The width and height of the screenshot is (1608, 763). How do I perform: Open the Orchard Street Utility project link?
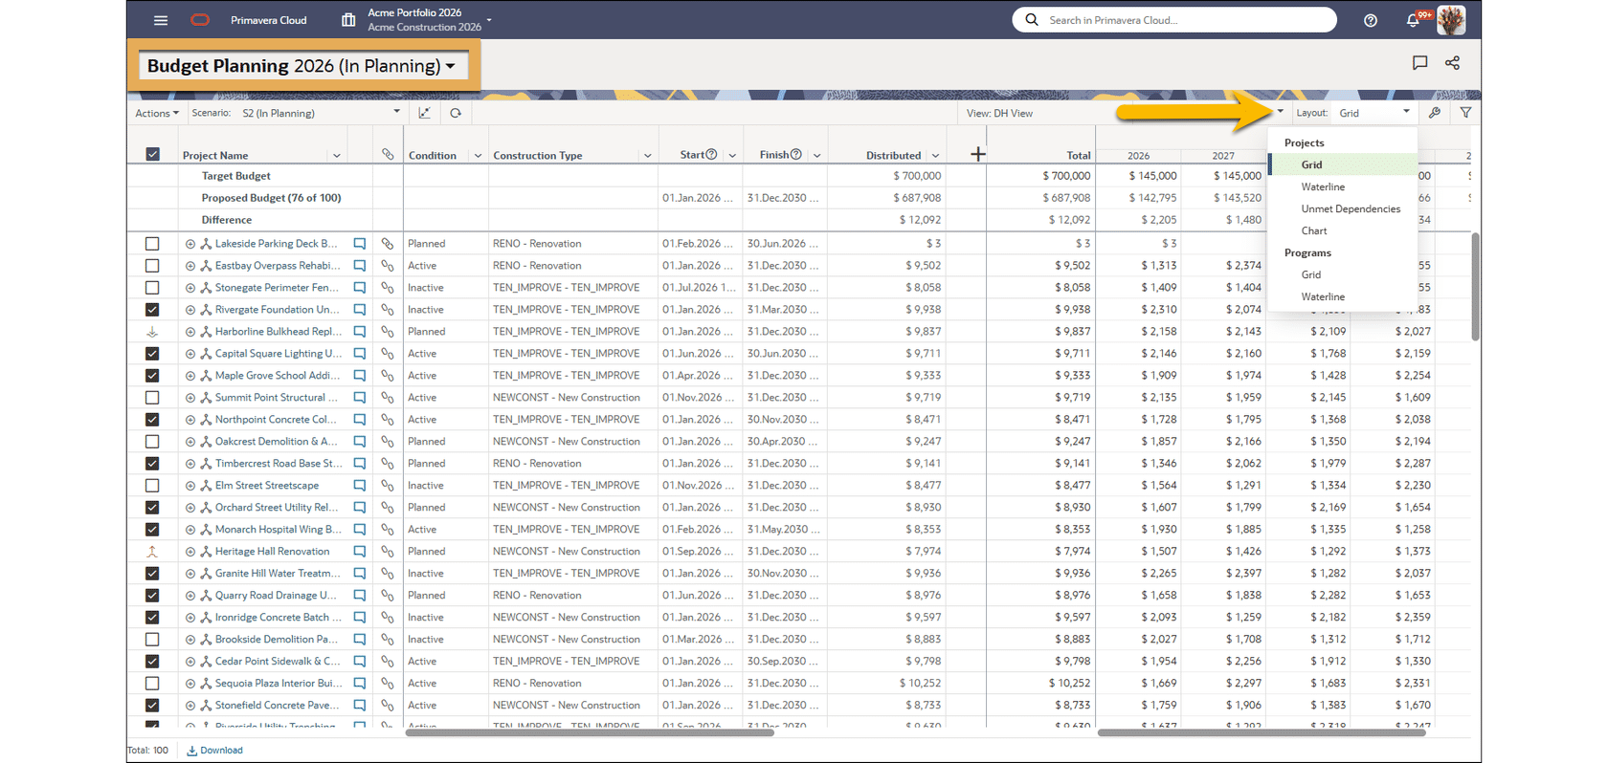coord(277,508)
